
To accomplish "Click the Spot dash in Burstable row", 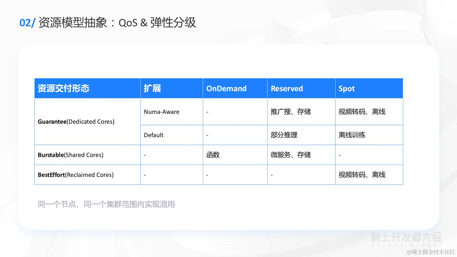I will click(340, 155).
